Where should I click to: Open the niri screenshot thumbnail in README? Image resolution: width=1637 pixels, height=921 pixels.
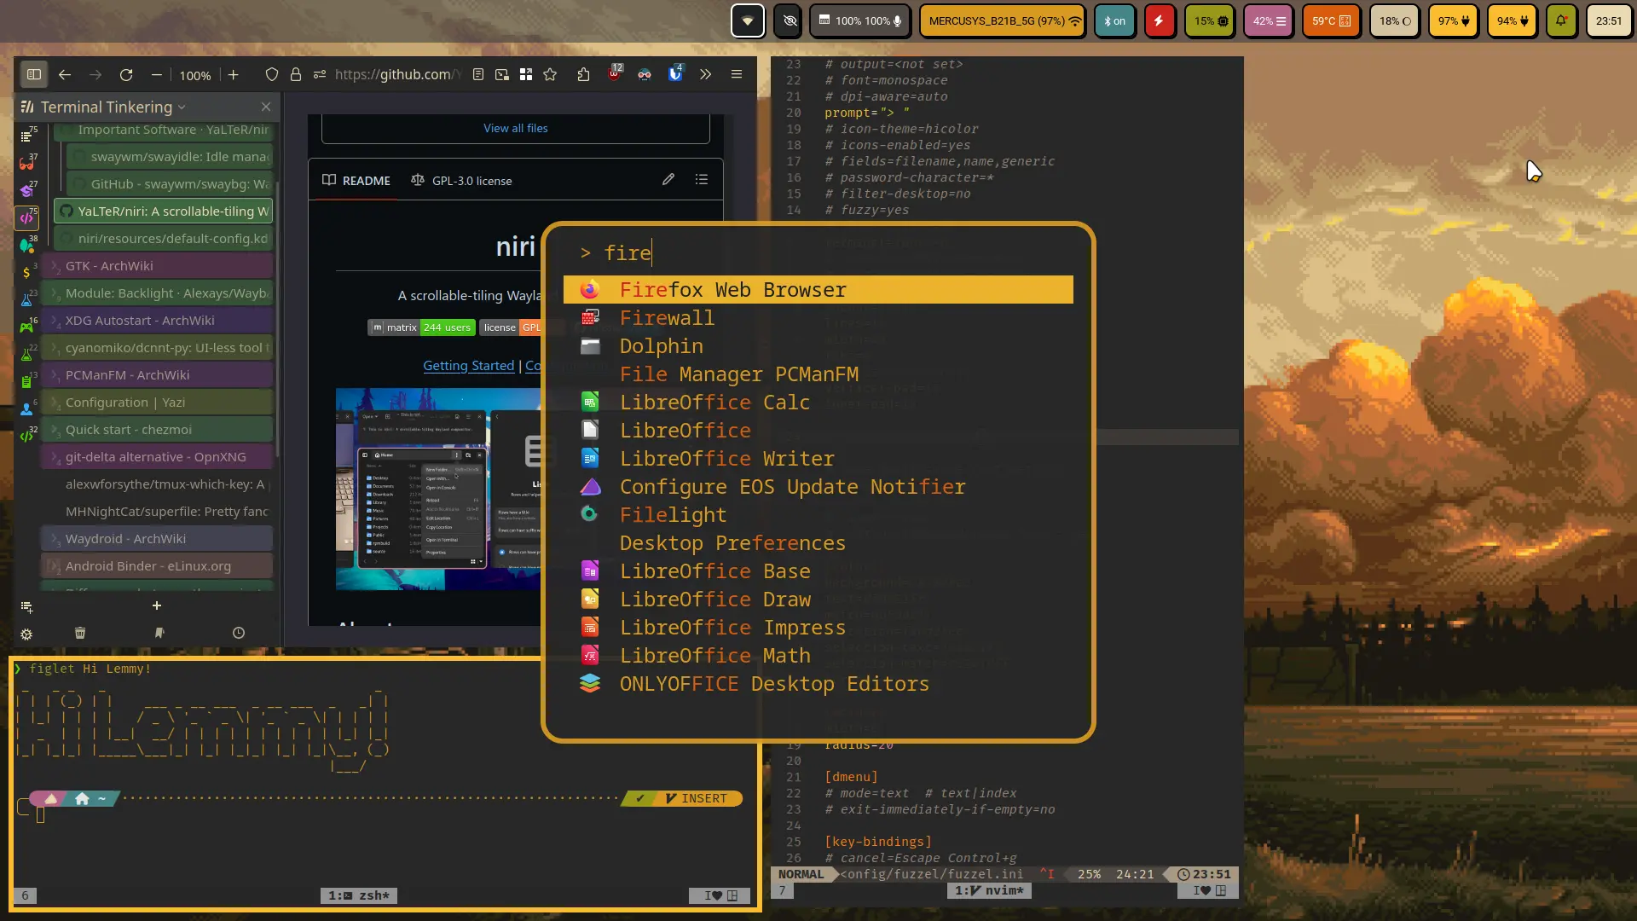pyautogui.click(x=438, y=489)
